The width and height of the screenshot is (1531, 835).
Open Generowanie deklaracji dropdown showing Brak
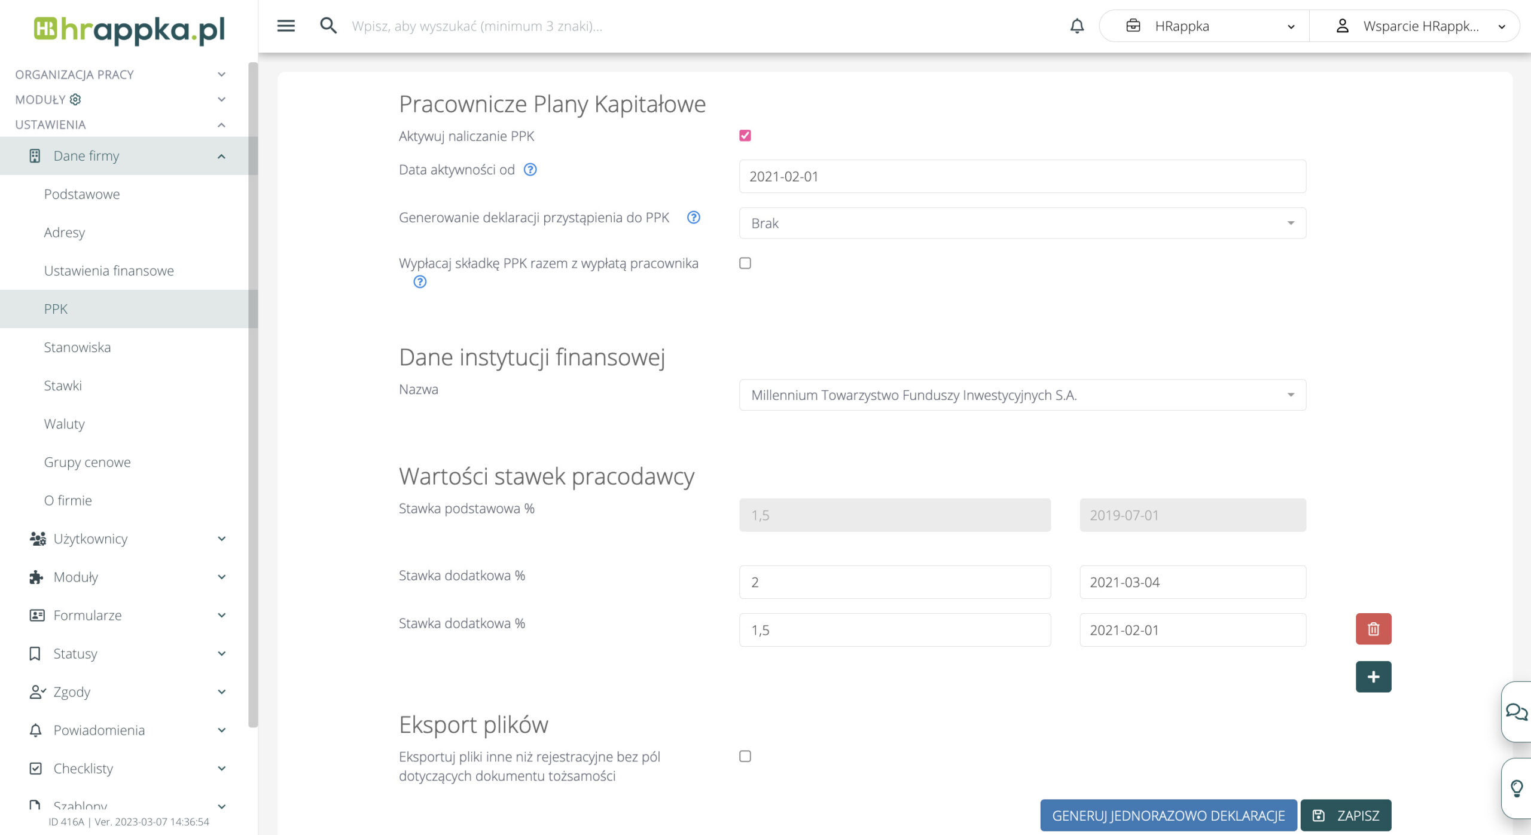click(x=1022, y=223)
